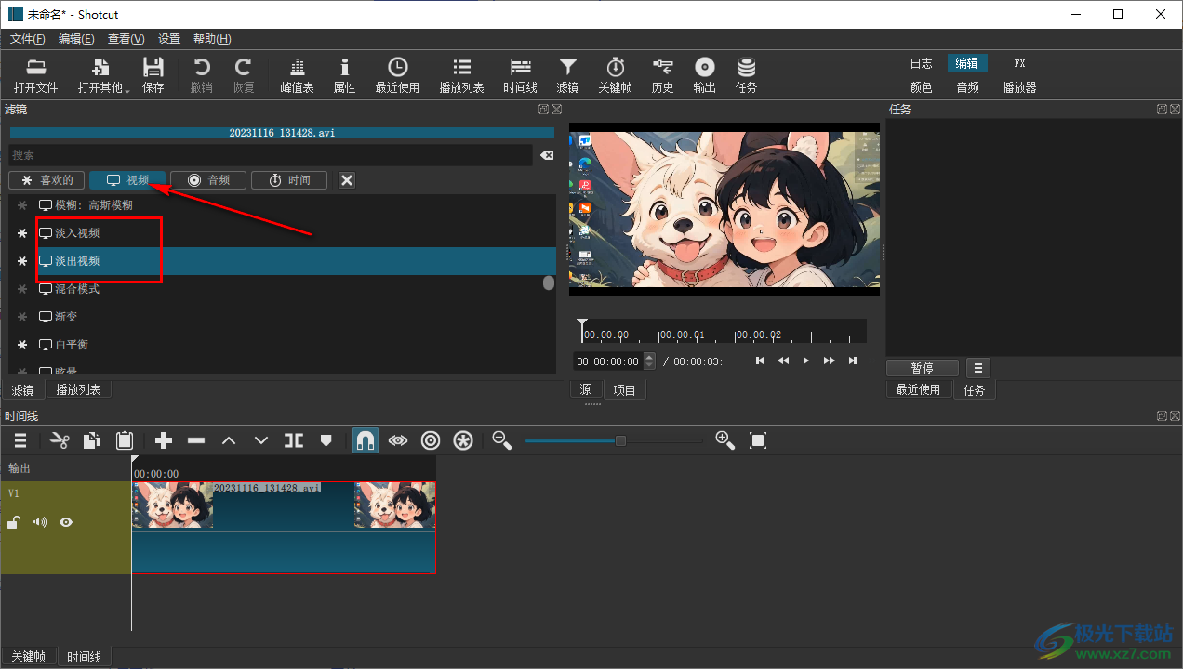Screen dimensions: 1183x669
Task: Open the 编辑(E) menu
Action: (x=76, y=39)
